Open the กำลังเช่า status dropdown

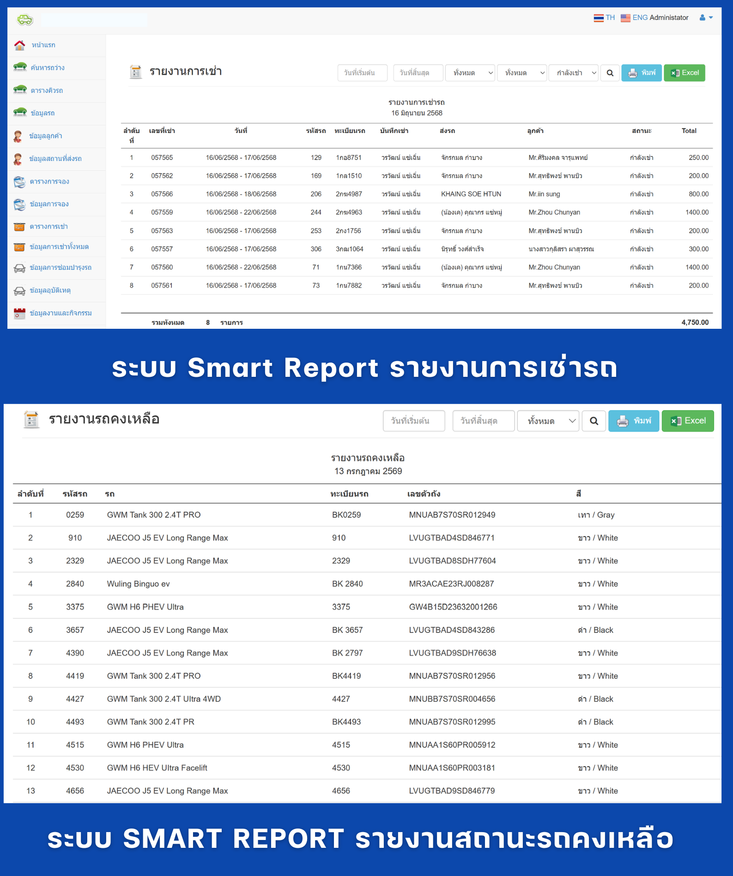click(x=574, y=73)
